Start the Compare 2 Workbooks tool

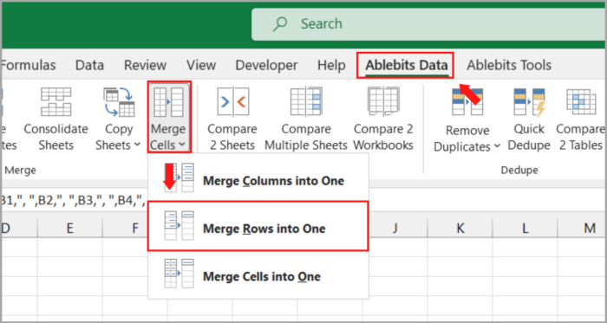tap(383, 119)
